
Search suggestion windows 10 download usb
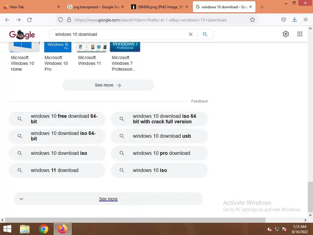[159, 136]
